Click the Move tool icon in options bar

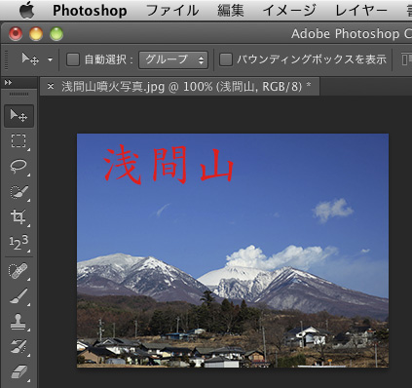(30, 59)
